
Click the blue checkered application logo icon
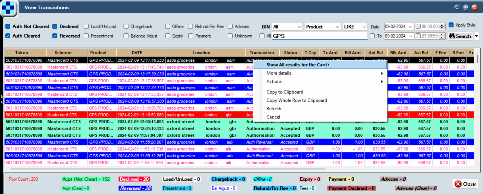click(8, 8)
